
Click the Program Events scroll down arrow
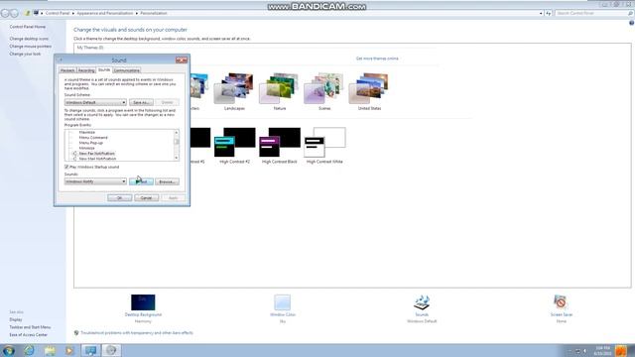click(x=177, y=158)
